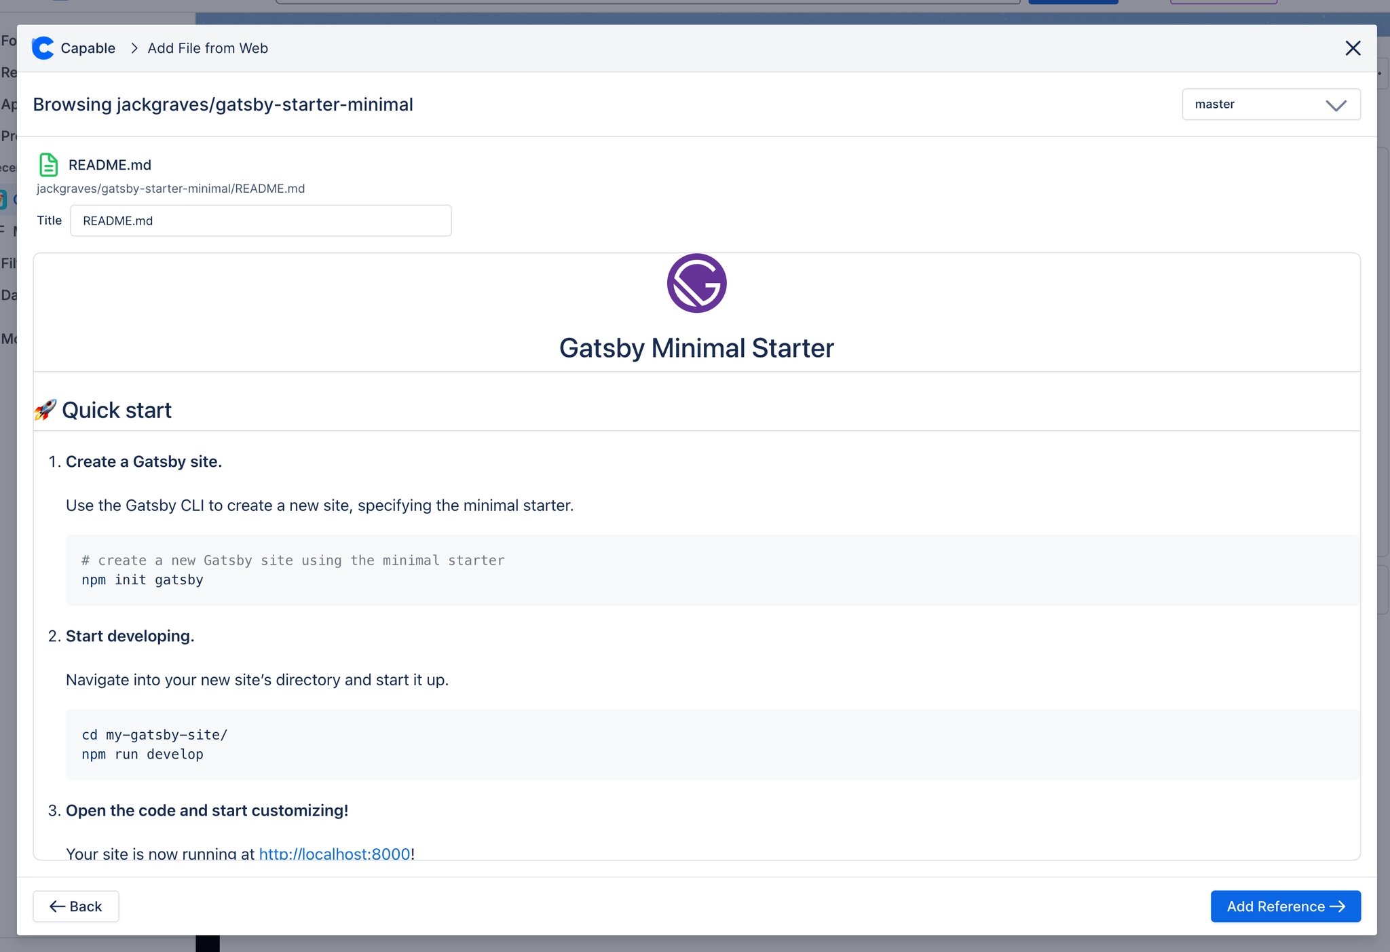Viewport: 1390px width, 952px height.
Task: Click 'Open the code and start customizing!' text
Action: 207,811
